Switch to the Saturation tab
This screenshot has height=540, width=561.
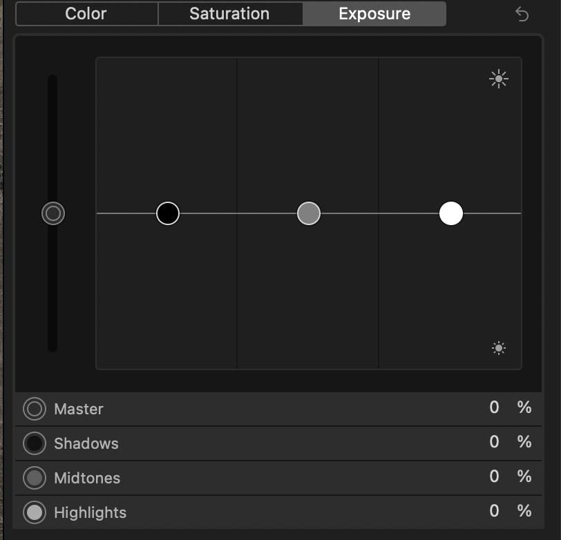pos(229,14)
